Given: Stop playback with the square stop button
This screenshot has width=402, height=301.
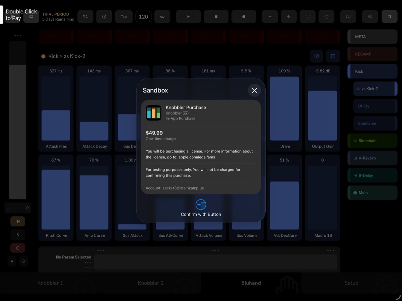Looking at the screenshot, I should click(x=216, y=16).
